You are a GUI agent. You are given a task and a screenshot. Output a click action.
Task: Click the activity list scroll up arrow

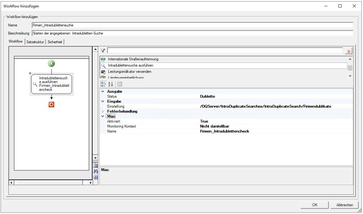350,59
